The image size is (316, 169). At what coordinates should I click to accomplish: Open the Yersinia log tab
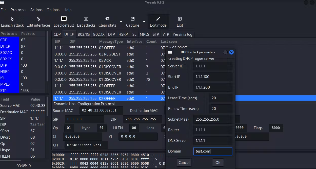pyautogui.click(x=183, y=34)
